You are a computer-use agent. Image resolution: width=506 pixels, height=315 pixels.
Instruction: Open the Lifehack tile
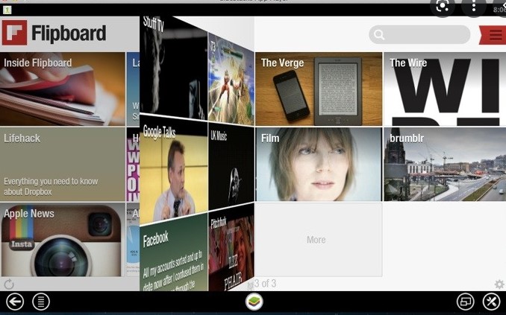point(63,165)
